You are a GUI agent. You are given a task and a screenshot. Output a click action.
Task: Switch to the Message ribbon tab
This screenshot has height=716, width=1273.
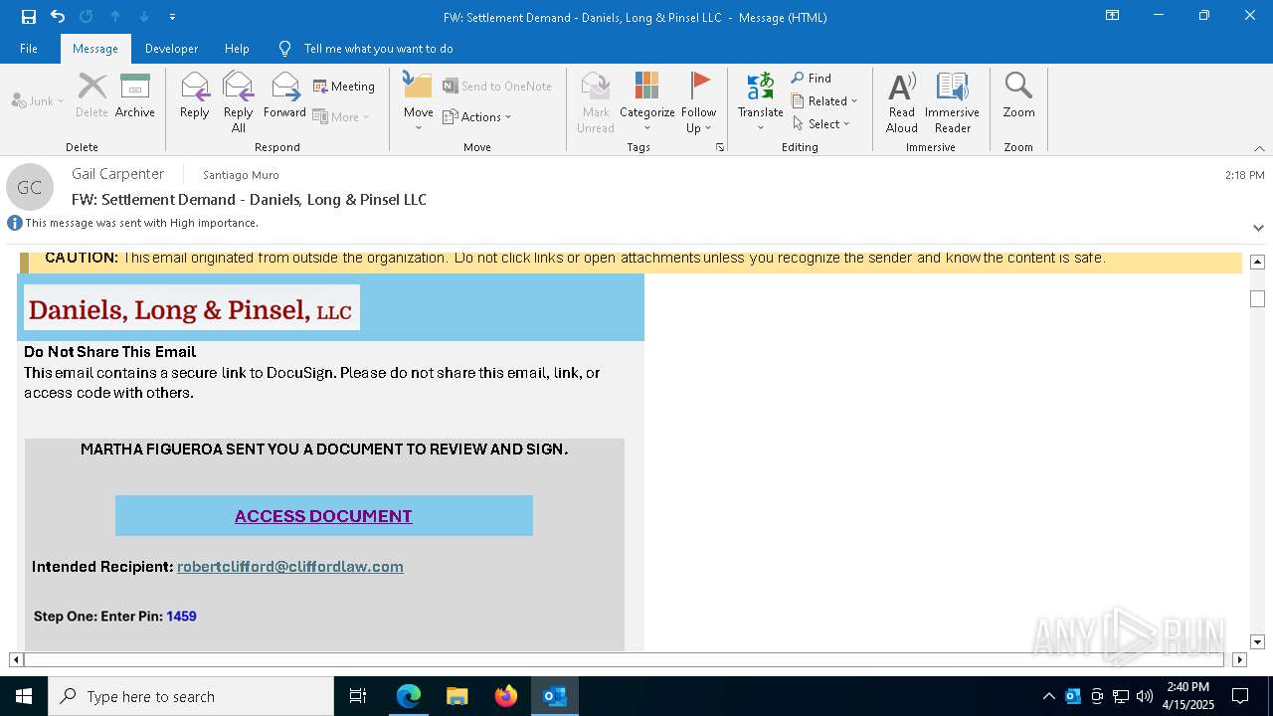[95, 48]
